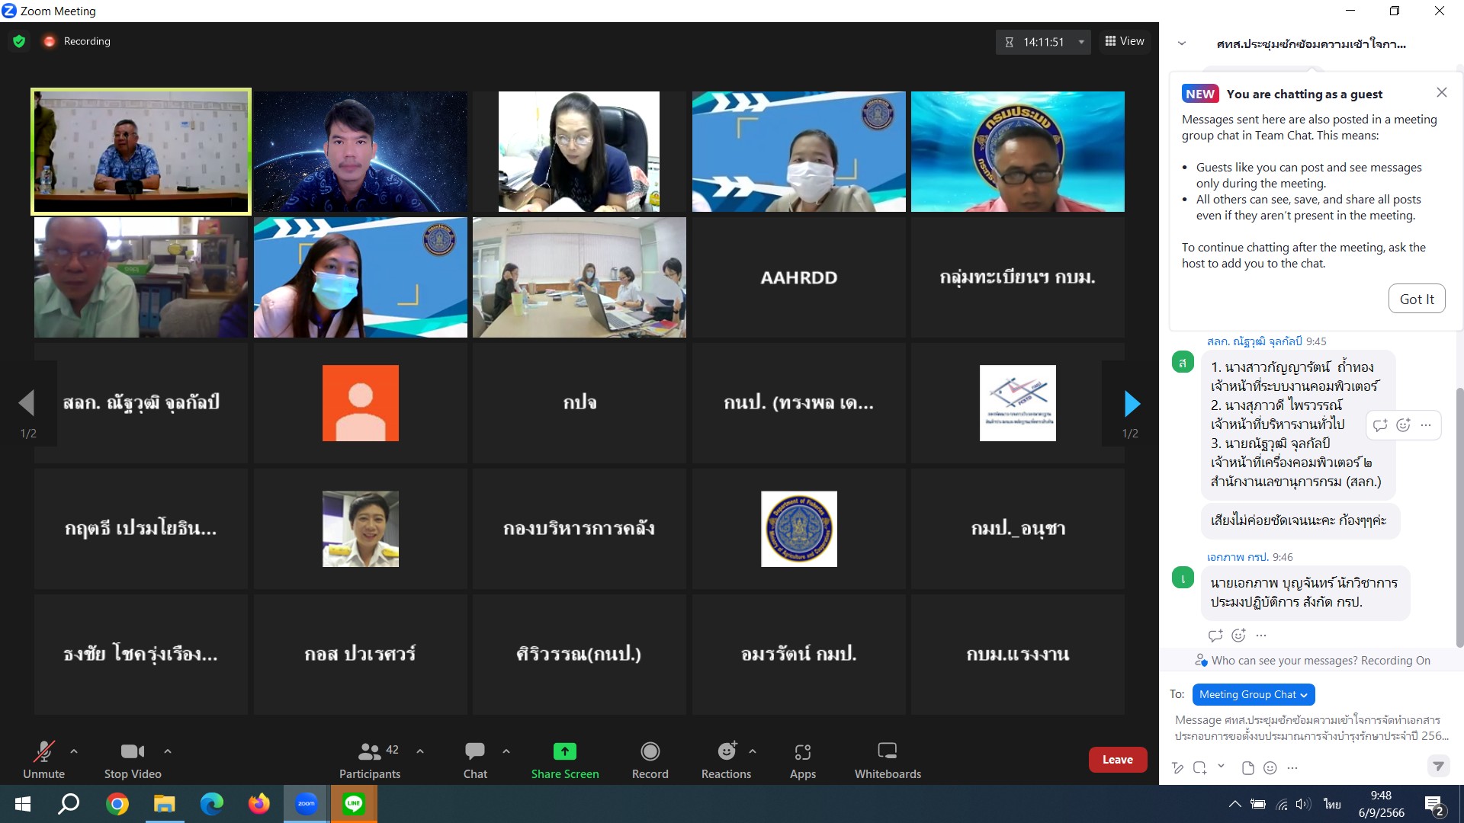Click the green ส avatar in chat
This screenshot has height=823, width=1464.
coord(1183,362)
